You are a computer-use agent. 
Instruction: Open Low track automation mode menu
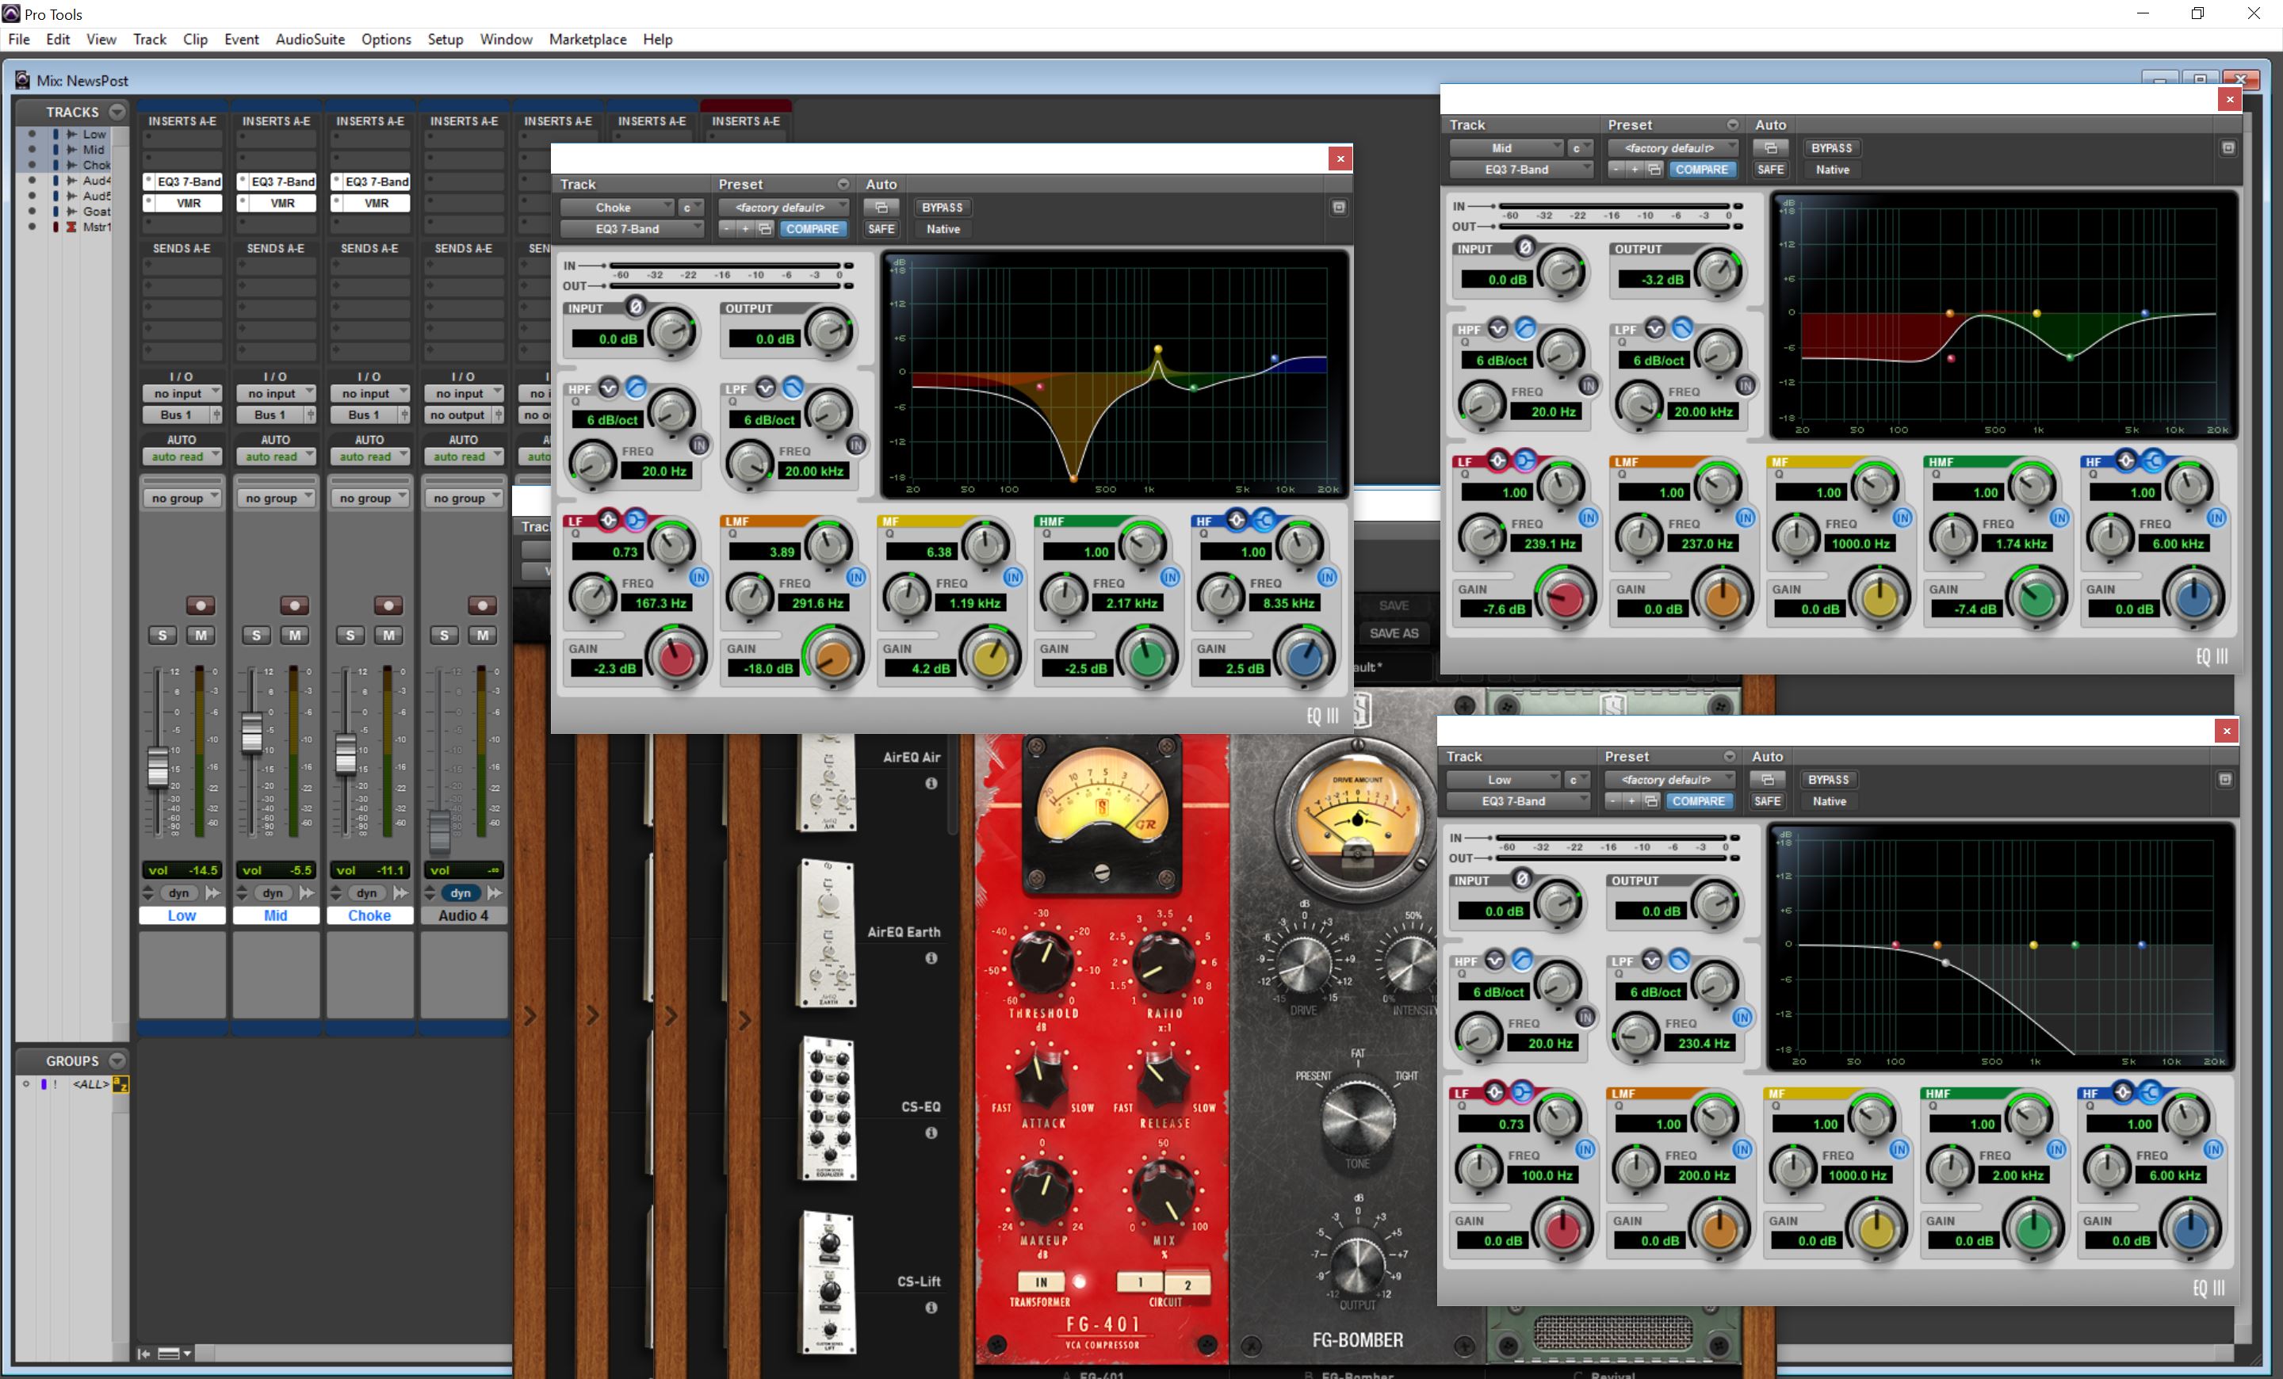pyautogui.click(x=182, y=456)
